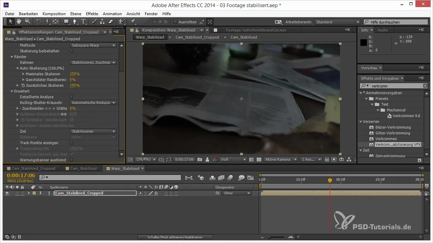This screenshot has width=433, height=243.
Task: Select the Gitter-Verkrümmung effect
Action: coord(393,133)
